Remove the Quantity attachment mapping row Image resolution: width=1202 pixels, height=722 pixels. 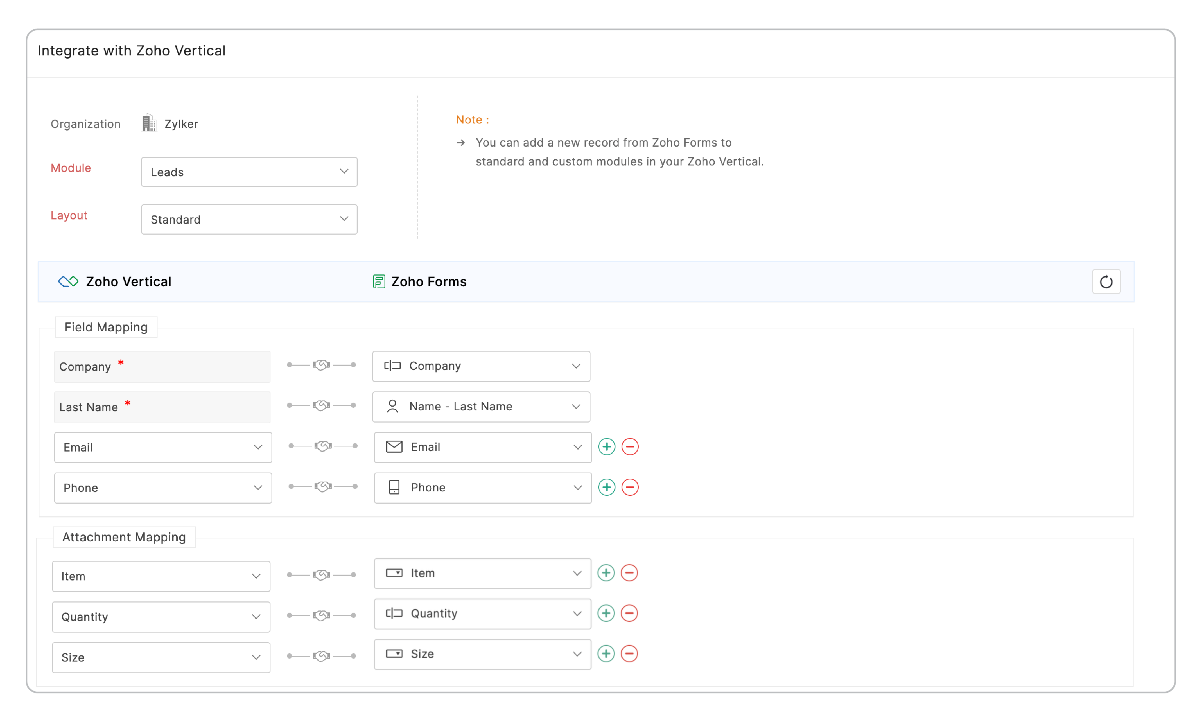click(629, 613)
